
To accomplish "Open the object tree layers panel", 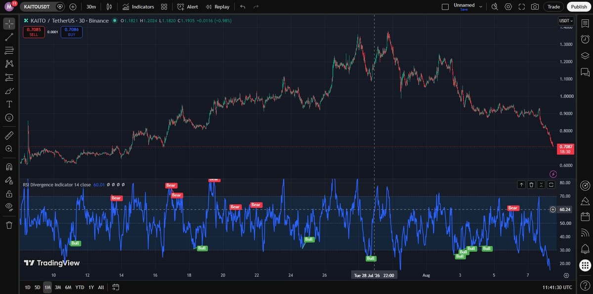I will coord(585,56).
